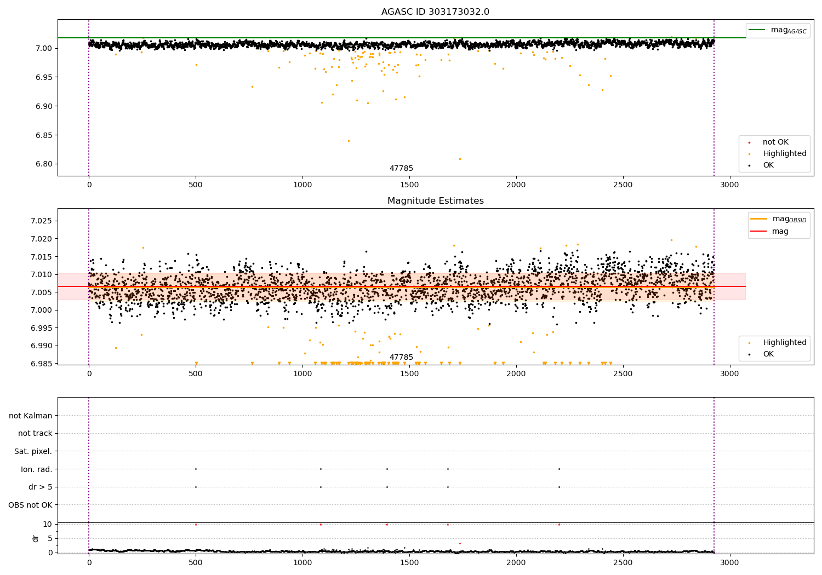The image size is (822, 575).
Task: Click the 'dr > 5' dot near x=1080
Action: pos(321,487)
